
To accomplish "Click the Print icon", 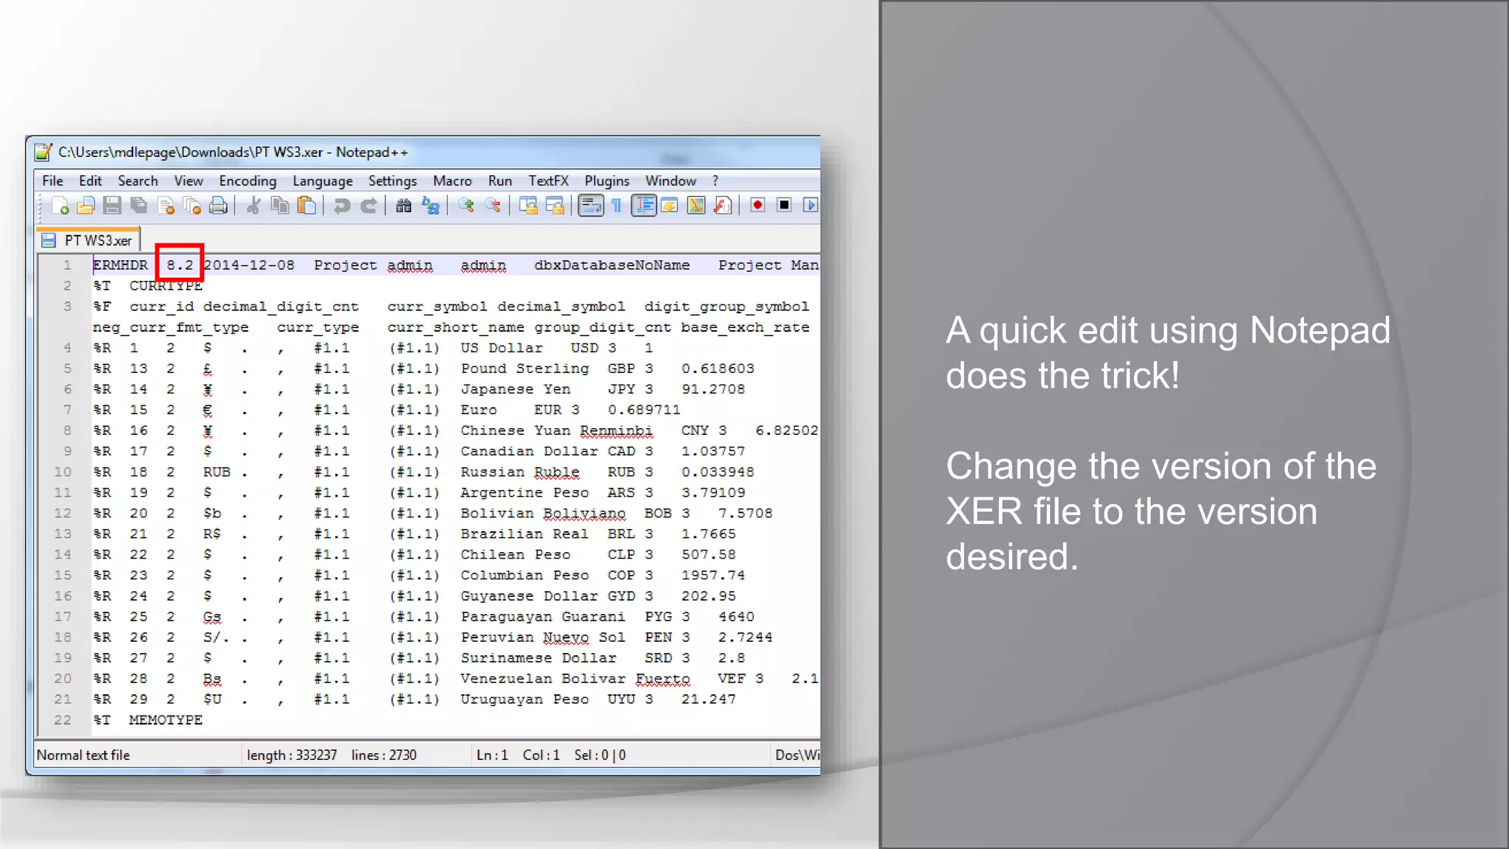I will point(218,206).
